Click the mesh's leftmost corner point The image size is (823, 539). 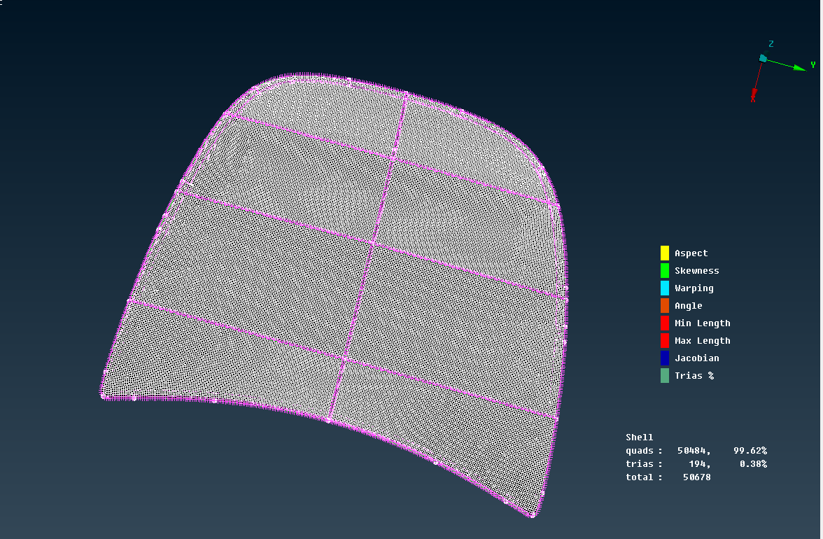point(103,396)
